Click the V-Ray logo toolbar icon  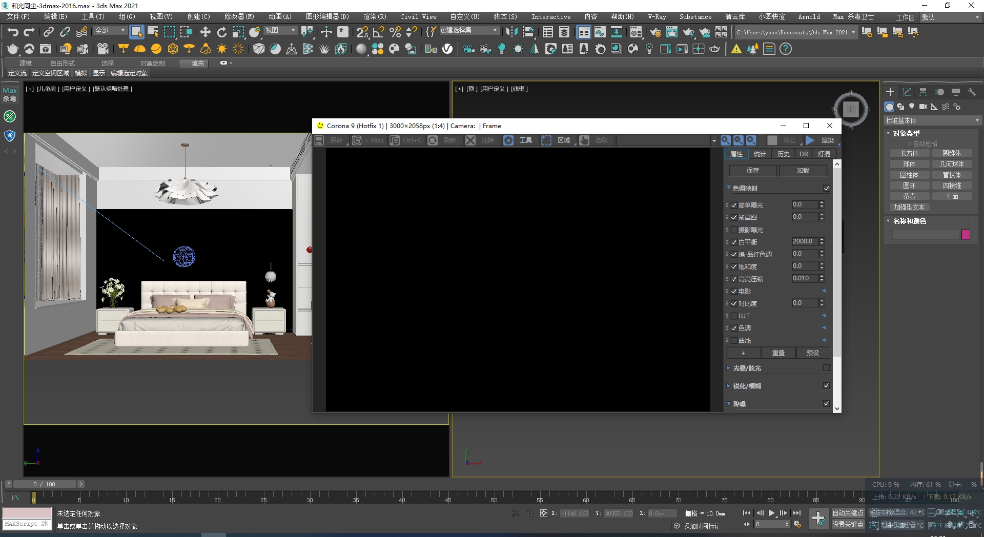(447, 49)
